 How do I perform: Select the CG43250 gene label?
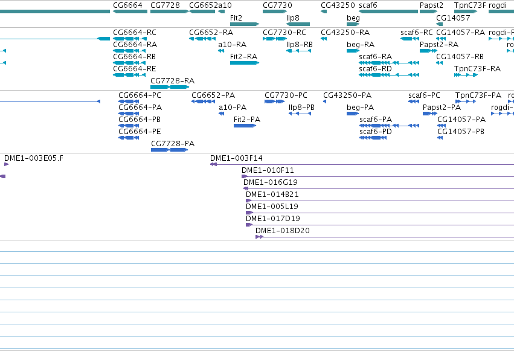[x=338, y=5]
